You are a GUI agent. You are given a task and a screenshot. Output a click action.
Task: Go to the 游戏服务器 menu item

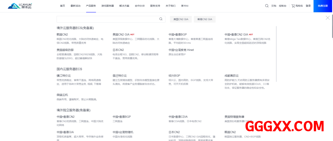tap(107, 6)
